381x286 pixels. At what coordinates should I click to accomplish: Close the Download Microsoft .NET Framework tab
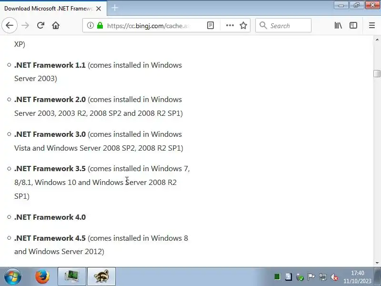tap(99, 9)
